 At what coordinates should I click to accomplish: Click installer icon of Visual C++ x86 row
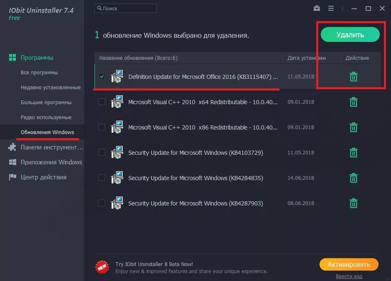(117, 127)
